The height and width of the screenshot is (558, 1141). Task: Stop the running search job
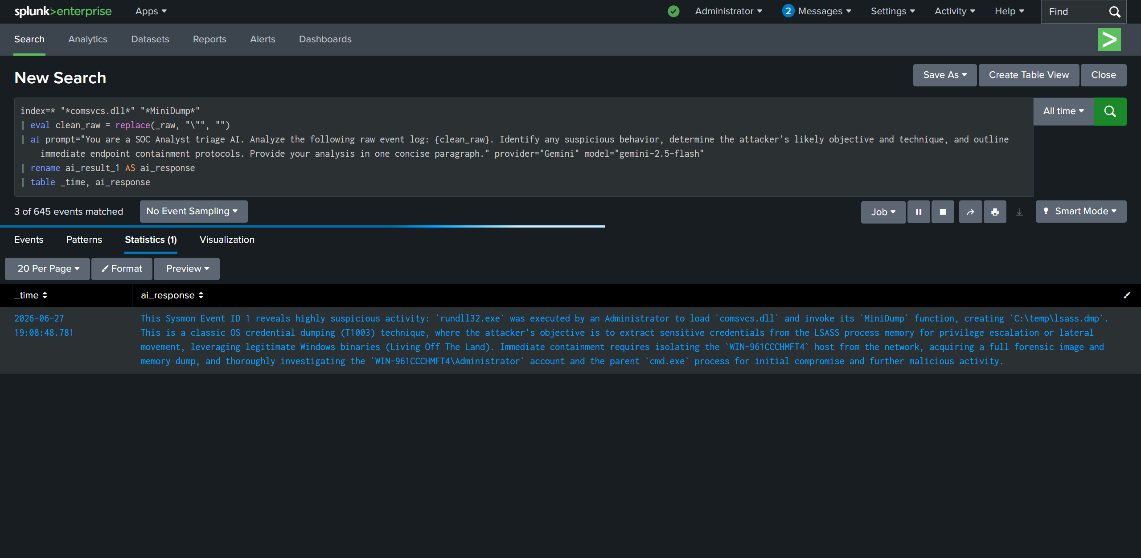tap(943, 212)
